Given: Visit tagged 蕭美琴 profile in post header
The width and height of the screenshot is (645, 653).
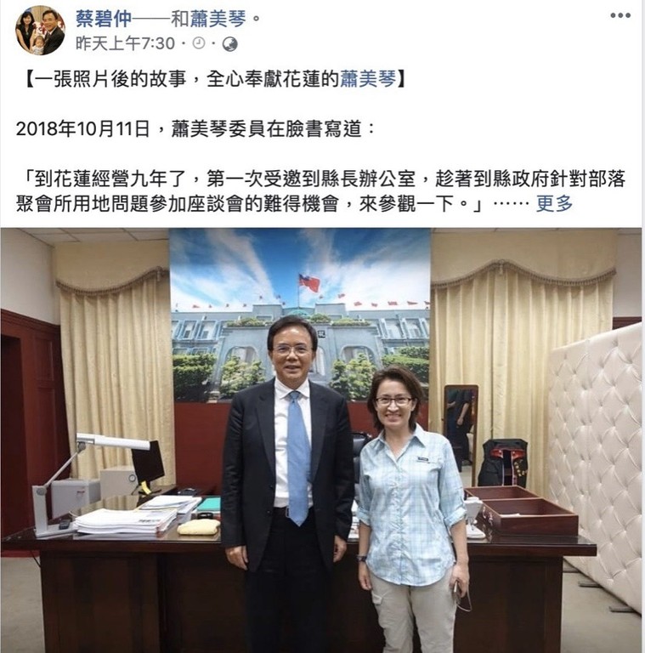Looking at the screenshot, I should pos(218,19).
